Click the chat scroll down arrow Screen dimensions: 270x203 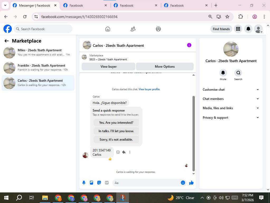pos(194,174)
